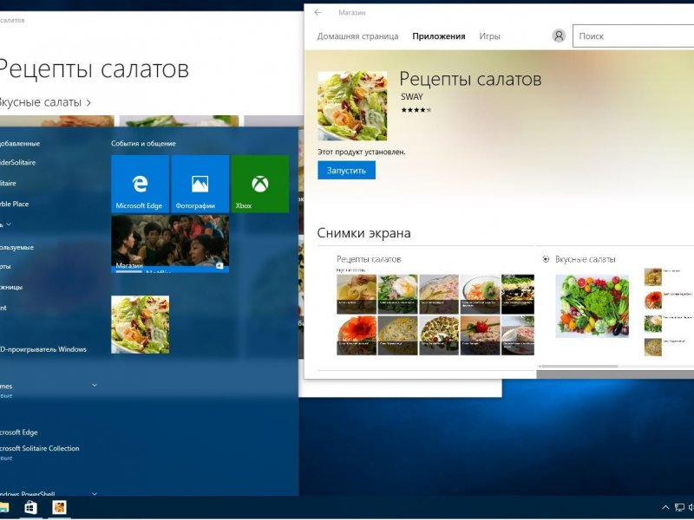The image size is (694, 520).
Task: Switch to the Игры tab
Action: pos(489,36)
